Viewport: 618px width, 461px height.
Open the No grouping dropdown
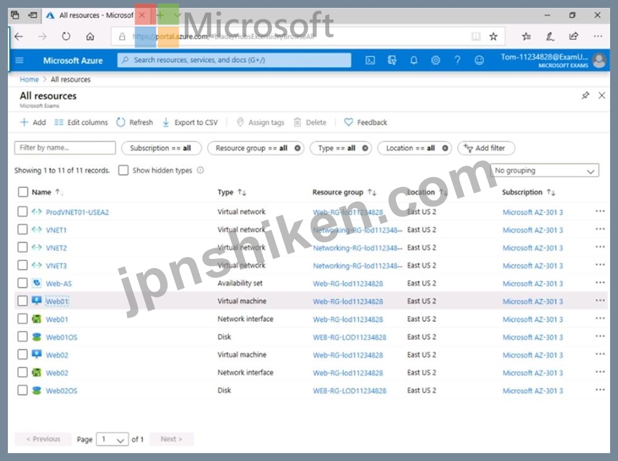click(544, 171)
